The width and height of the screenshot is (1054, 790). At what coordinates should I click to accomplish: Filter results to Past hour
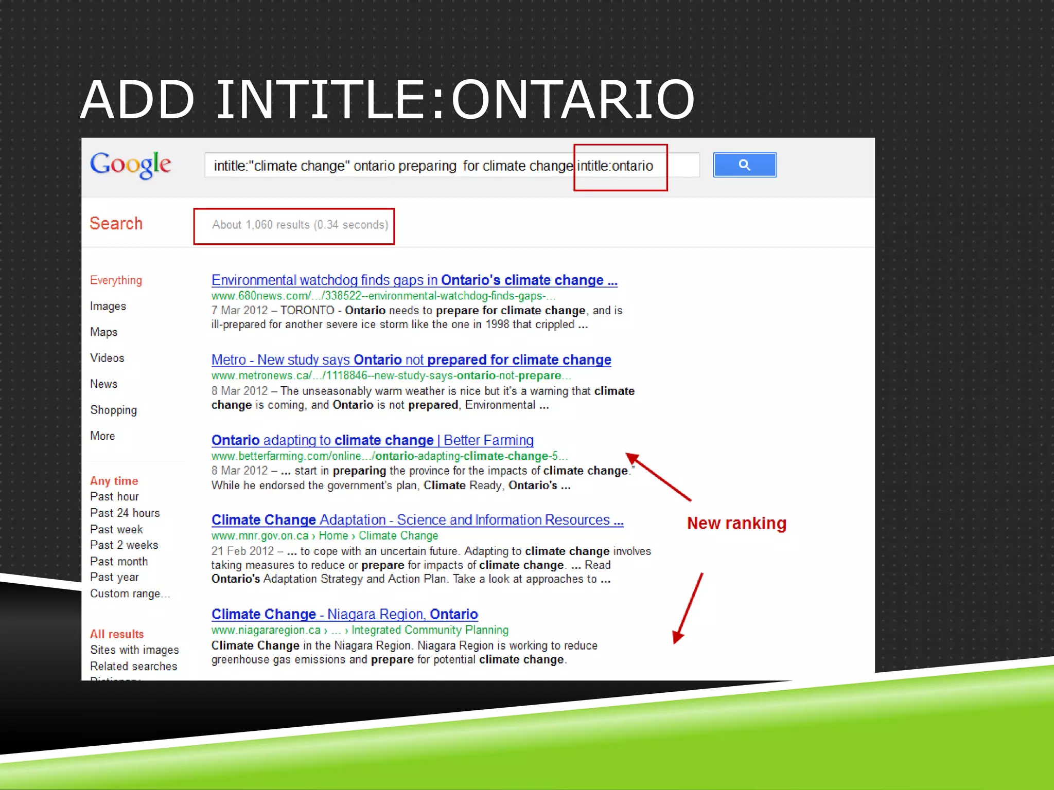click(x=114, y=496)
